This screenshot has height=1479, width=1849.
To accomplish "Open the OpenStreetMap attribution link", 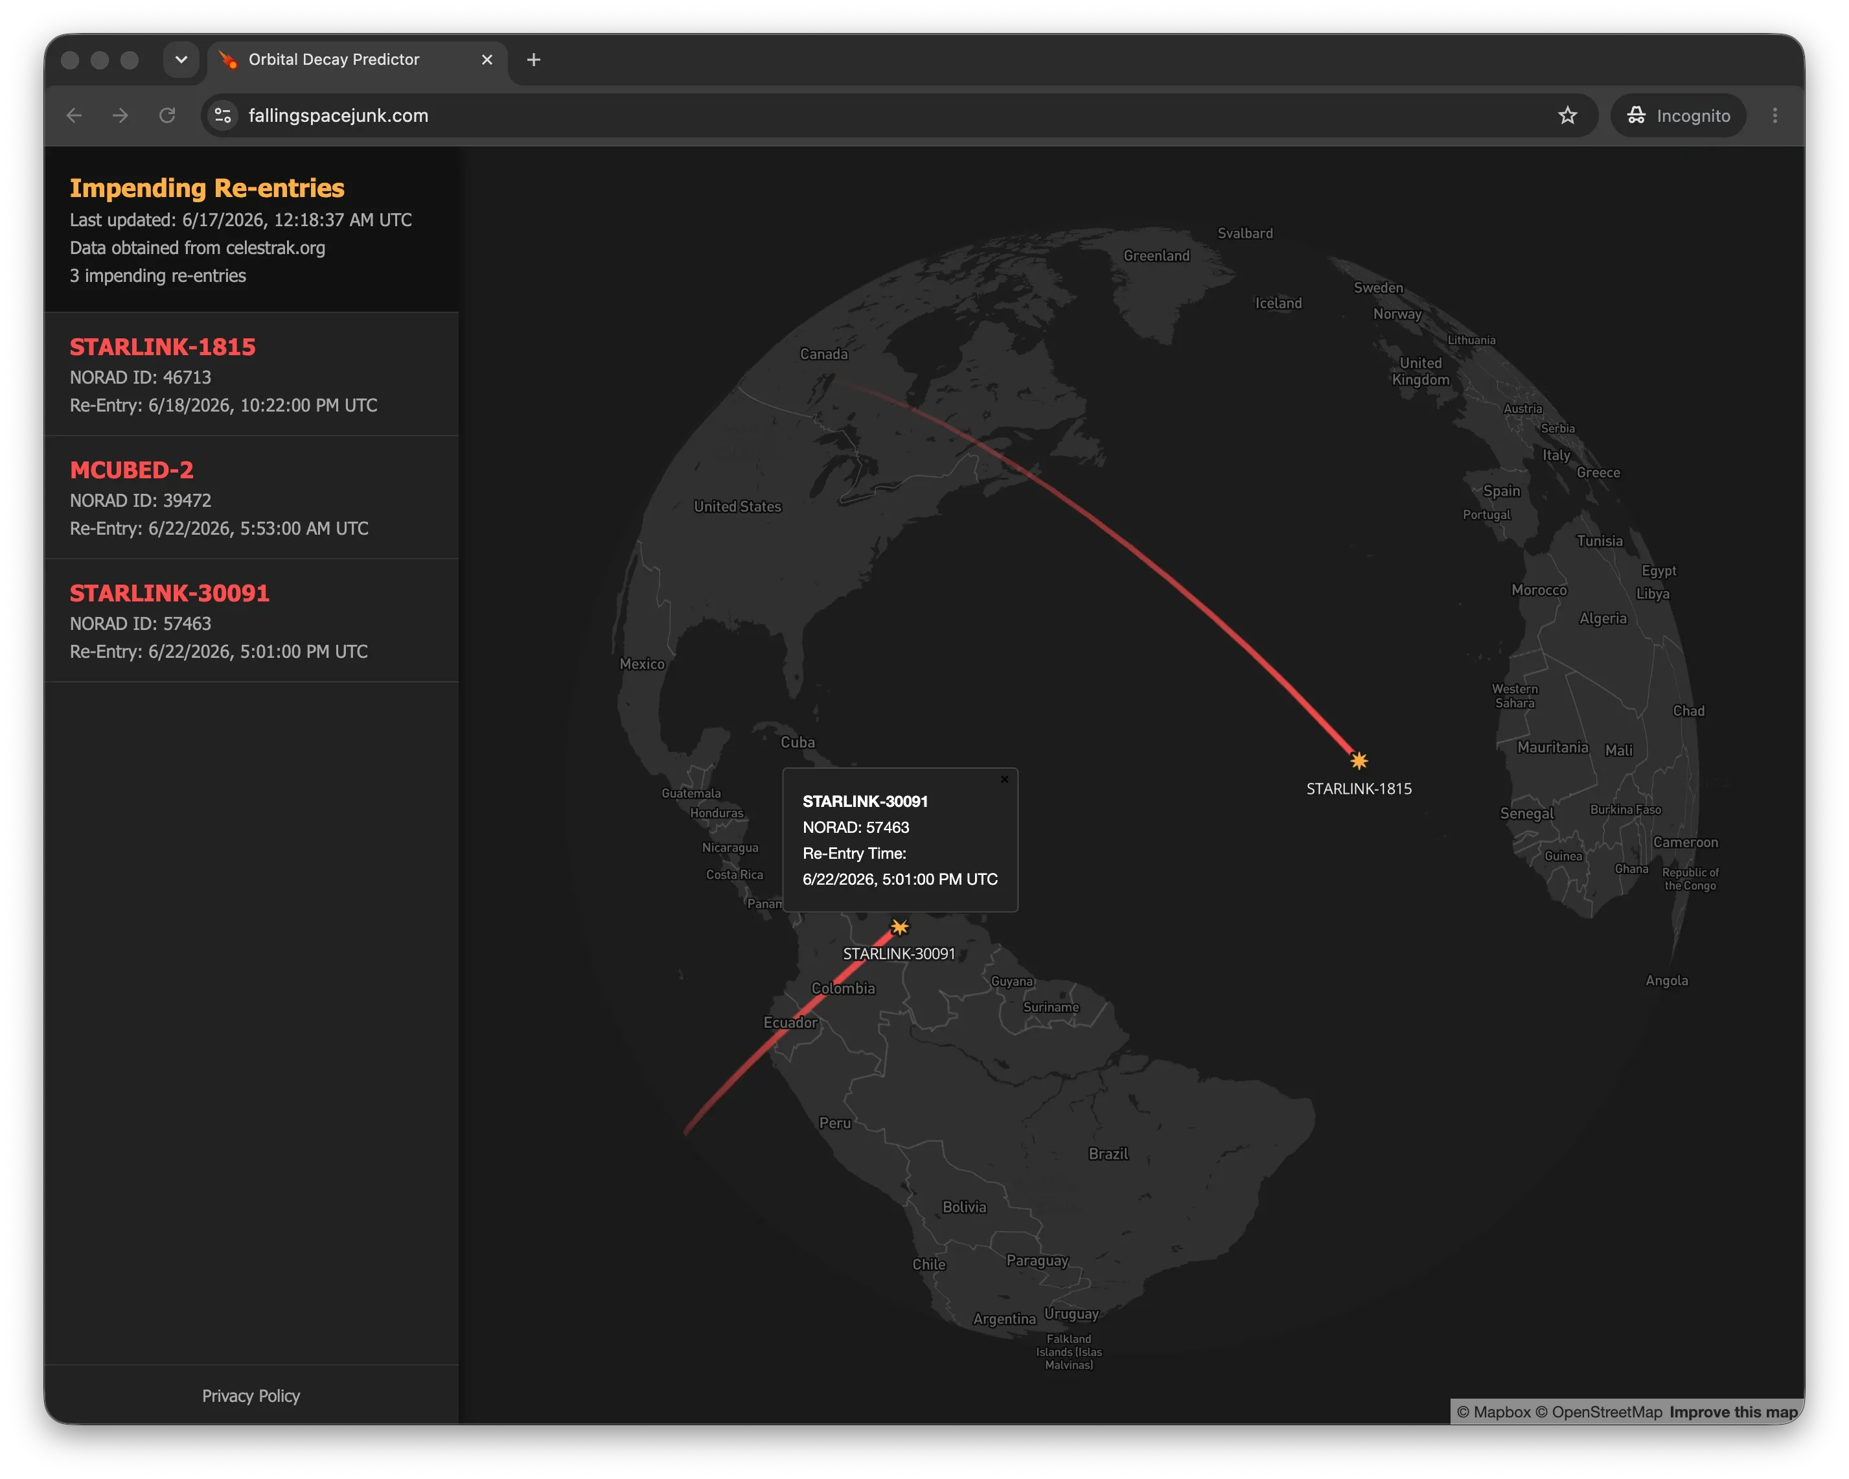I will click(1598, 1412).
